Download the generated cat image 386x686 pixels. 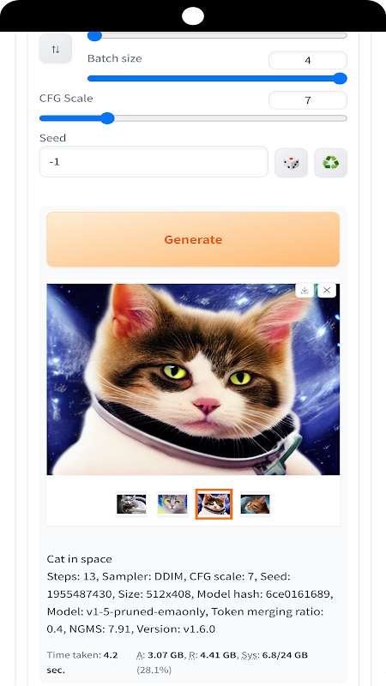pos(305,290)
